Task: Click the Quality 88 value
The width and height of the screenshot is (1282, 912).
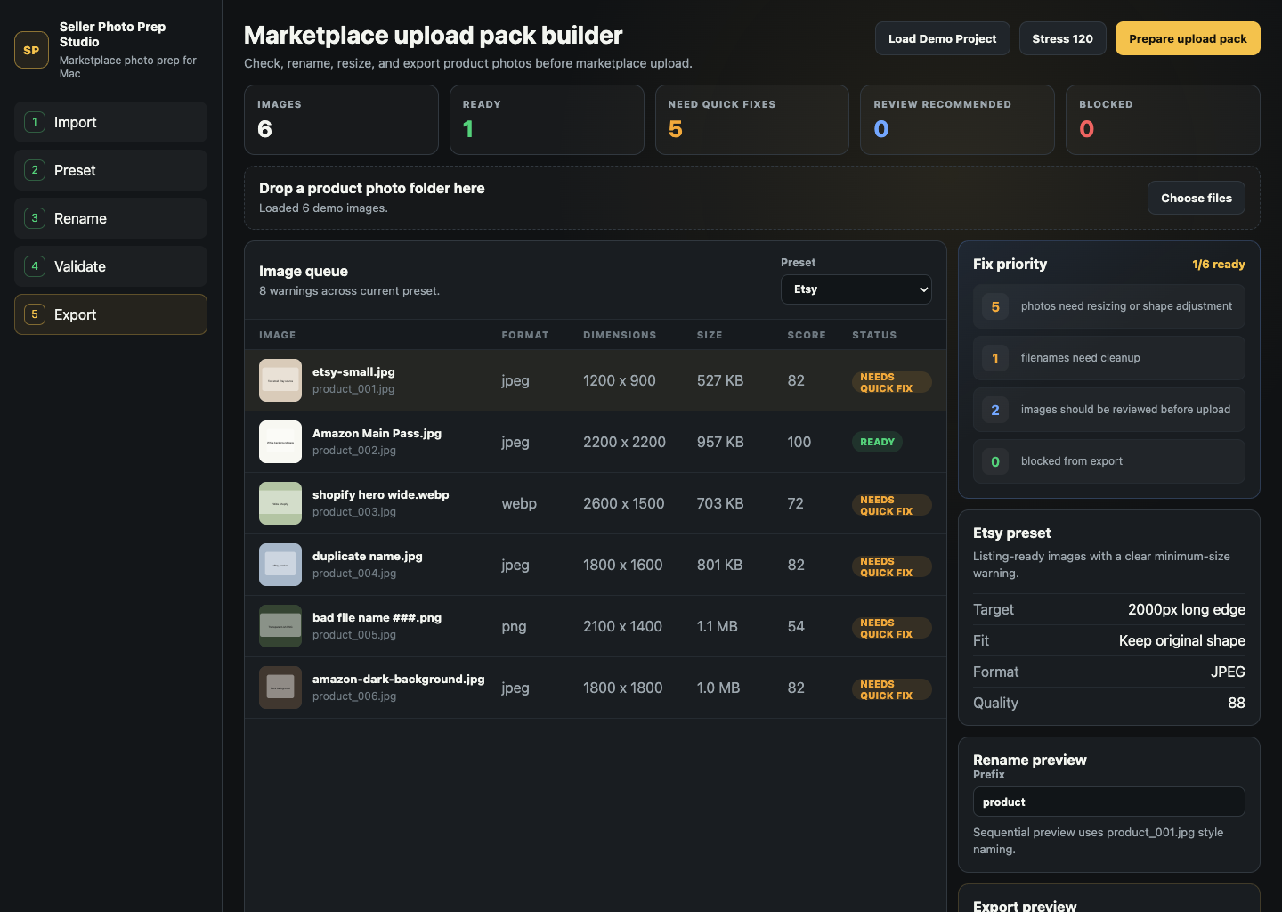Action: click(x=1236, y=703)
